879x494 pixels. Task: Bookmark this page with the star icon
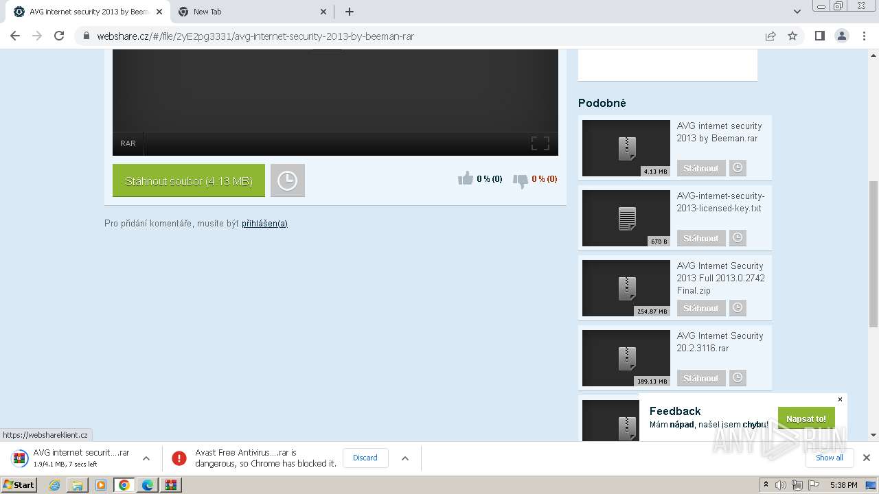coord(792,36)
